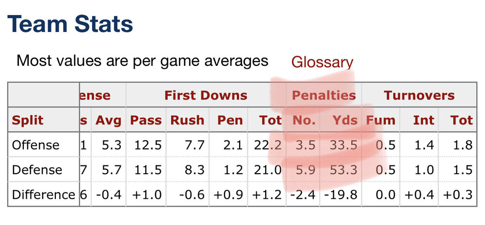Click the Team Stats heading
The height and width of the screenshot is (225, 485).
pos(70,24)
